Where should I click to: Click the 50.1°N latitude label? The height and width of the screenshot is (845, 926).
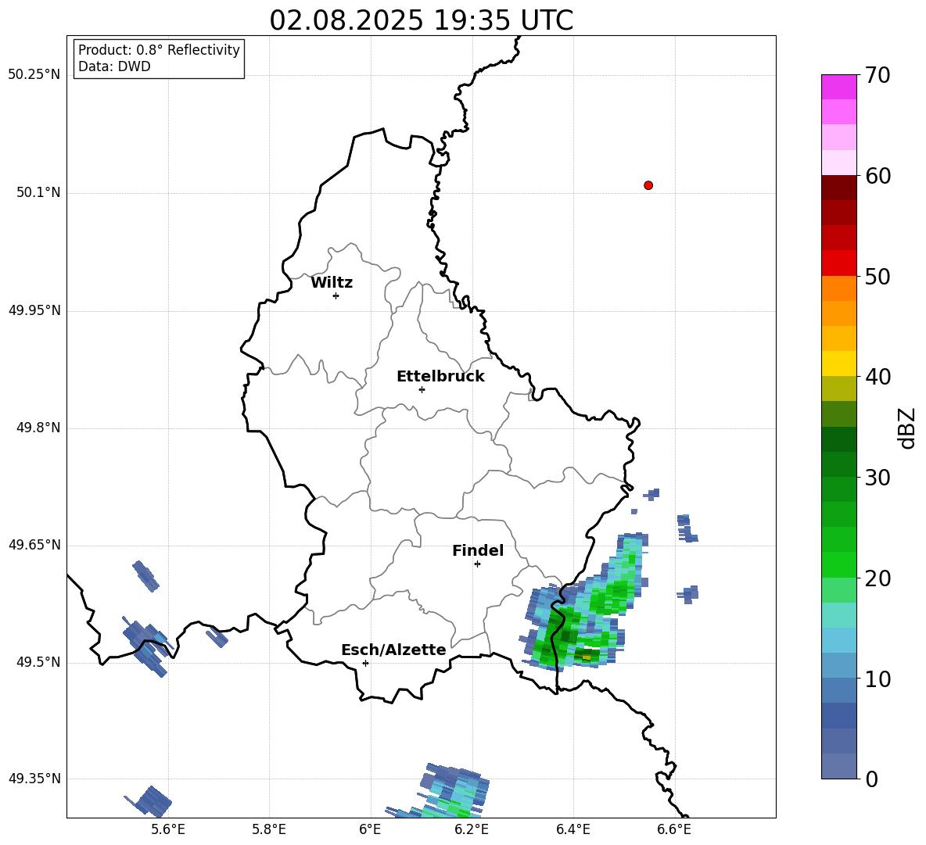pyautogui.click(x=38, y=193)
